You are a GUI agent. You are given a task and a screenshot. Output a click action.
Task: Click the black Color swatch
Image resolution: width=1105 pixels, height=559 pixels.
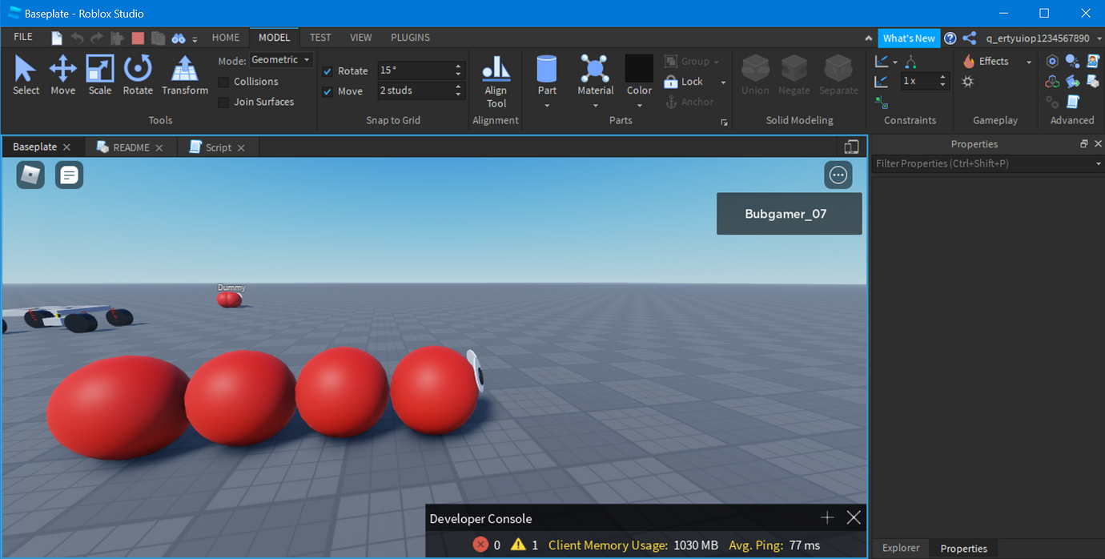tap(638, 72)
